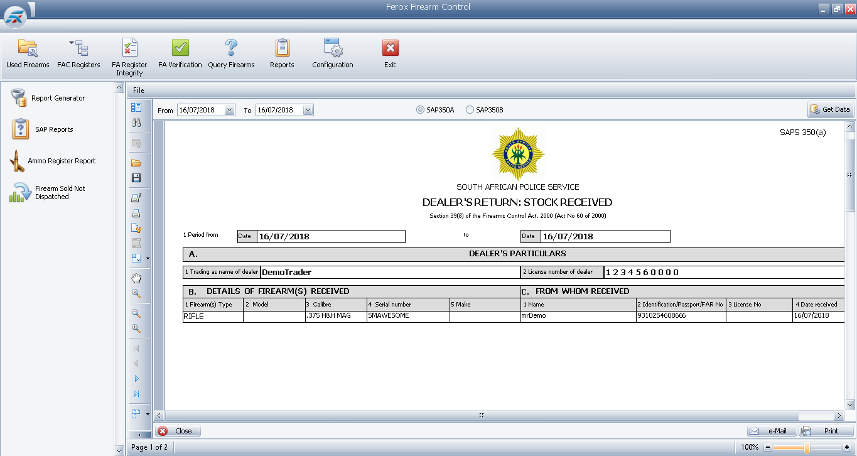The image size is (857, 456).
Task: Click sidebar scroll down arrow
Action: (120, 450)
